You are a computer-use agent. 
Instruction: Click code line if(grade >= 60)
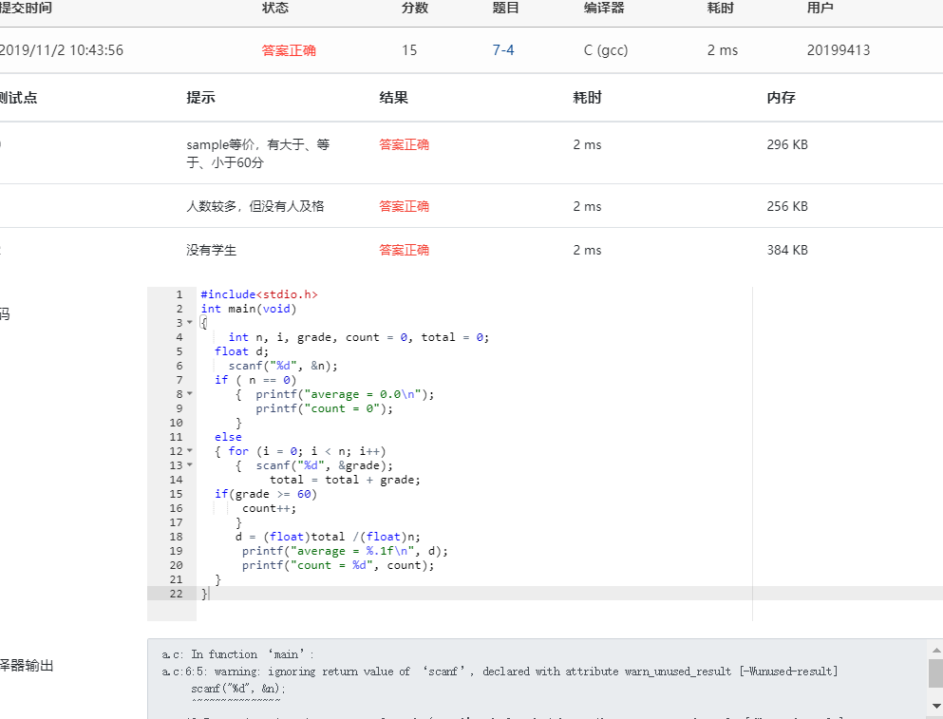tap(266, 493)
